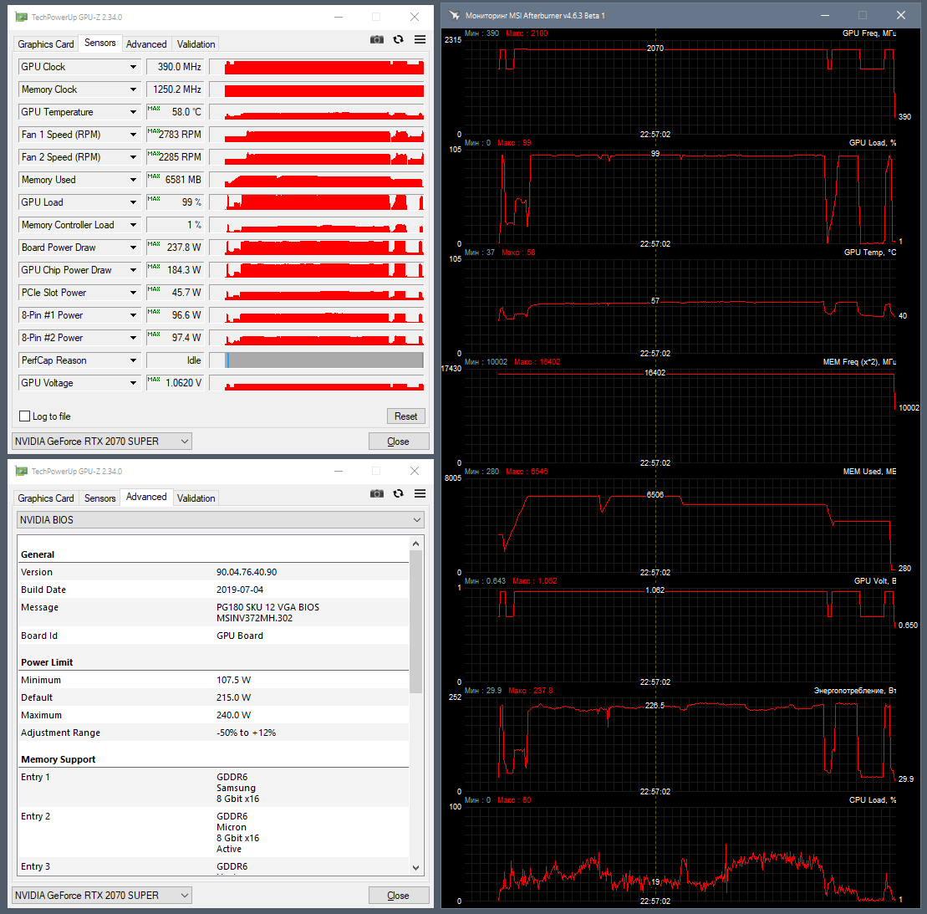Click the 58.0 °C temperature value

(x=175, y=112)
